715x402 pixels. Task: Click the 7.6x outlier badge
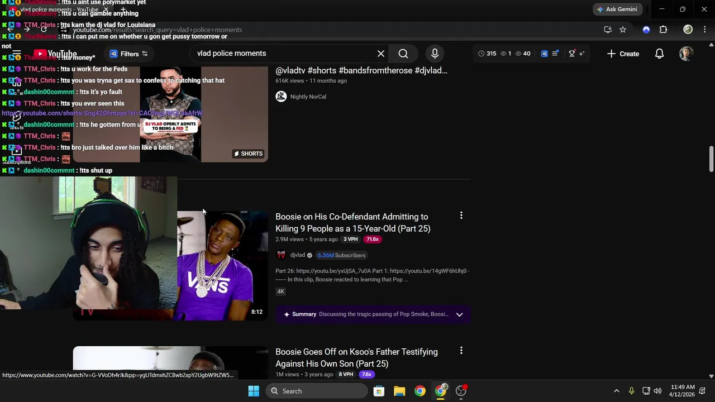click(x=366, y=374)
